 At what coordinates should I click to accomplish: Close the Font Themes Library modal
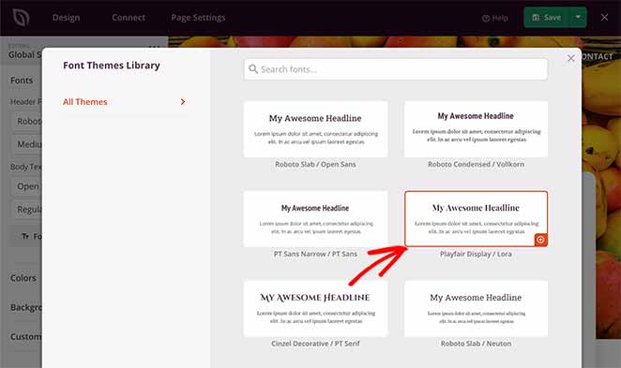tap(570, 58)
